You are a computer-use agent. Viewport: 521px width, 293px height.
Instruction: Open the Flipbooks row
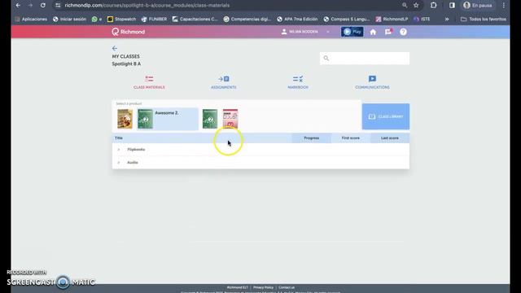tap(260, 150)
